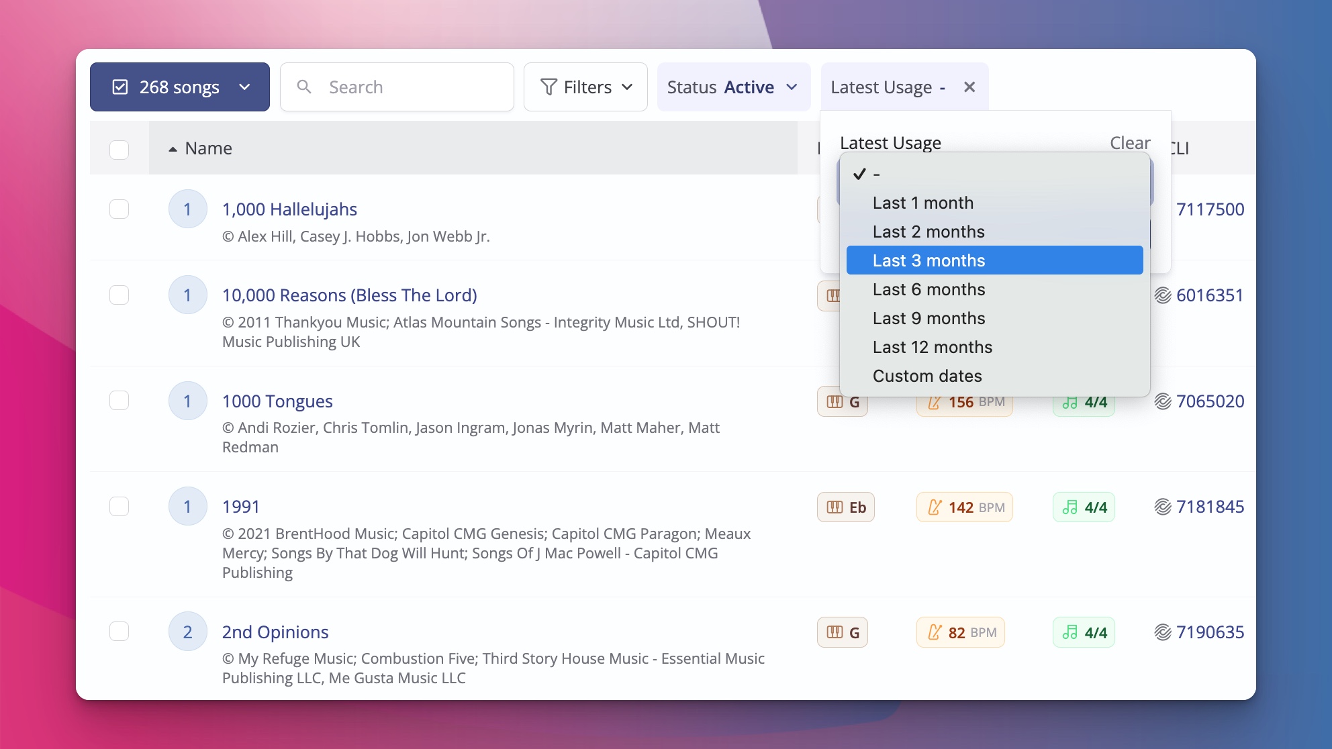
Task: Click the piano key icon showing G for 1000 Tongues
Action: point(834,401)
